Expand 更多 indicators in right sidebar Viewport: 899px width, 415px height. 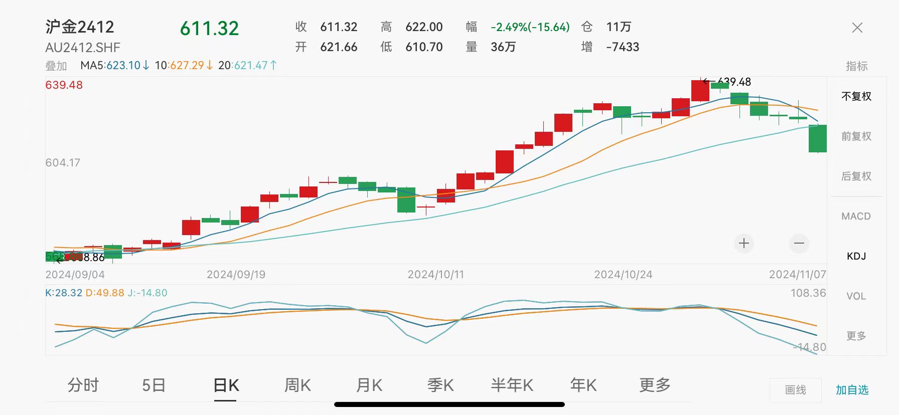(x=856, y=336)
